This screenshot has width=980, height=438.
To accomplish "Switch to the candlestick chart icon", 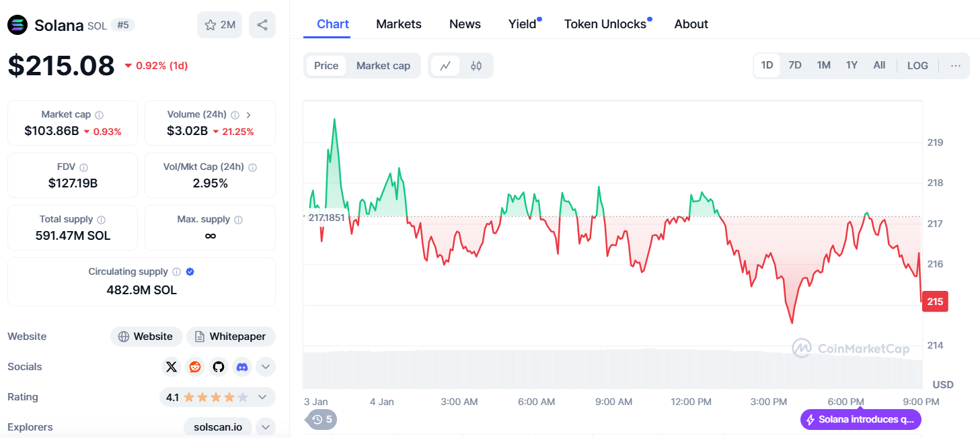I will tap(476, 66).
